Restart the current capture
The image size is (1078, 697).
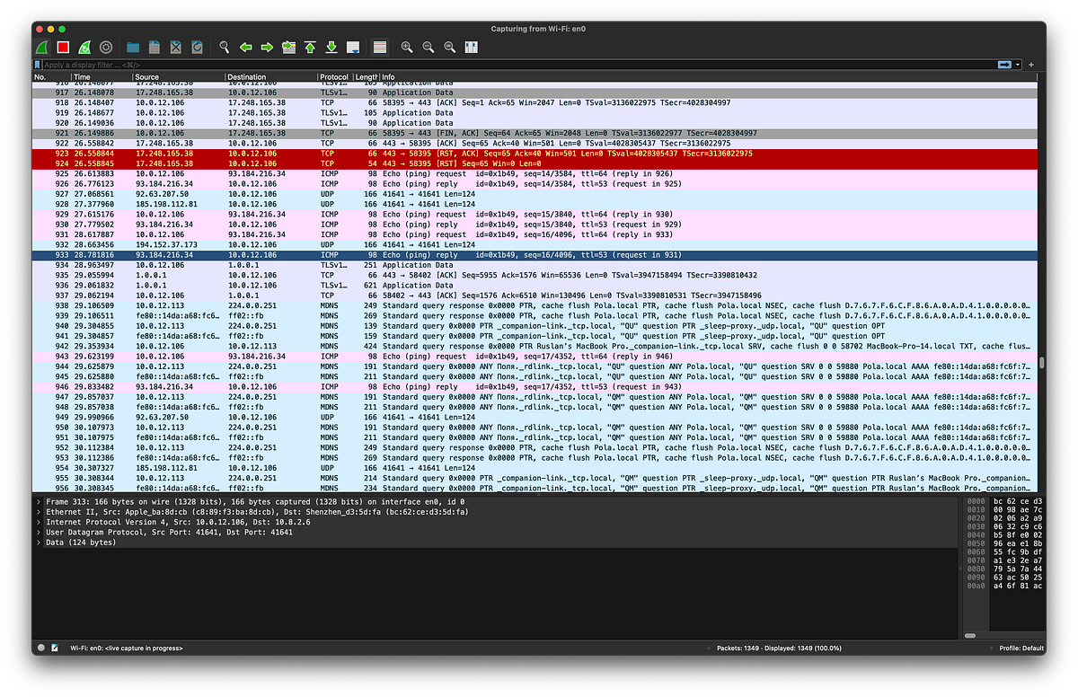coord(84,47)
